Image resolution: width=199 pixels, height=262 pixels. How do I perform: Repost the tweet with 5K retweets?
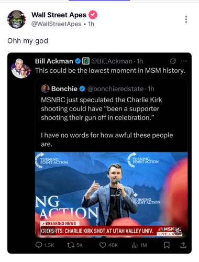(x=75, y=245)
